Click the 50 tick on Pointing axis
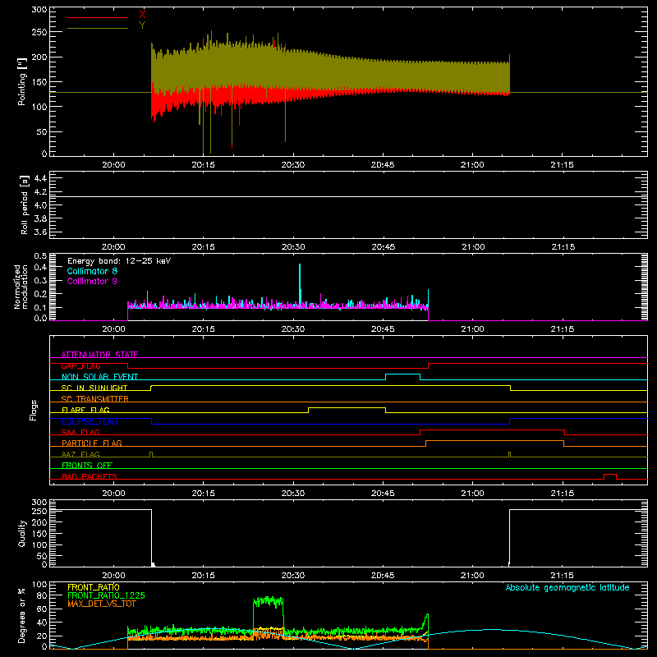Viewport: 657px width, 657px height. pyautogui.click(x=42, y=131)
